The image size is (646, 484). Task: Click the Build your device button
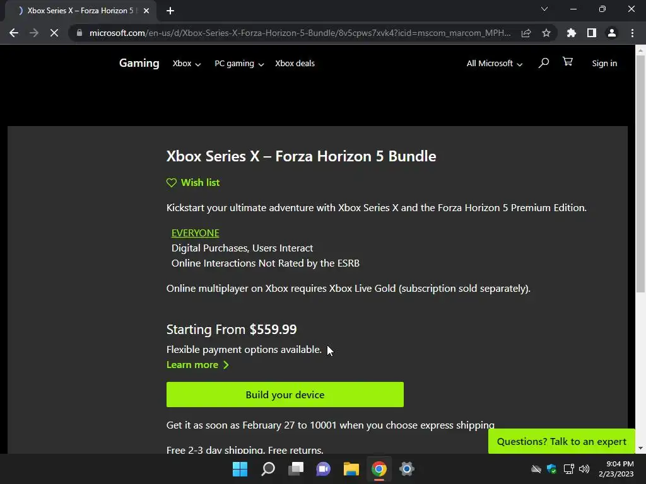pyautogui.click(x=285, y=395)
